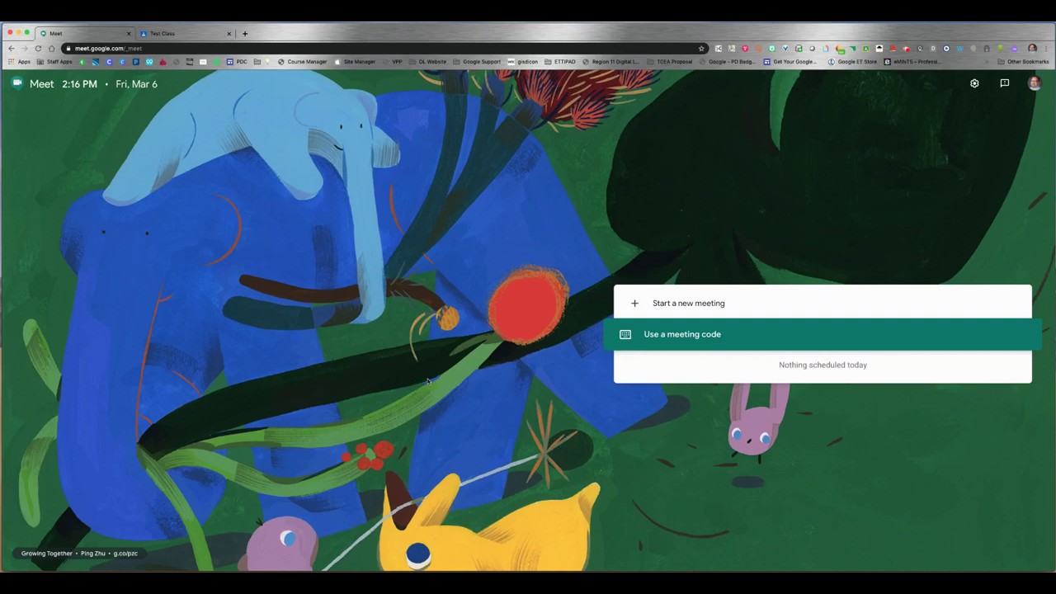The width and height of the screenshot is (1056, 594).
Task: Click the address bar showing meet.google.com
Action: tap(384, 49)
